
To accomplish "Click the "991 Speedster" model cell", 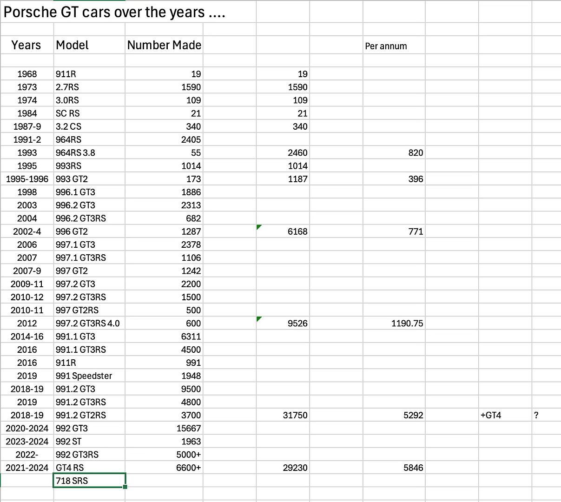I will pos(89,376).
